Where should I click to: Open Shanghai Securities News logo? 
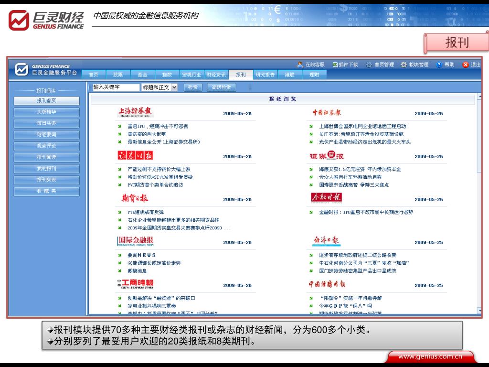pos(135,112)
